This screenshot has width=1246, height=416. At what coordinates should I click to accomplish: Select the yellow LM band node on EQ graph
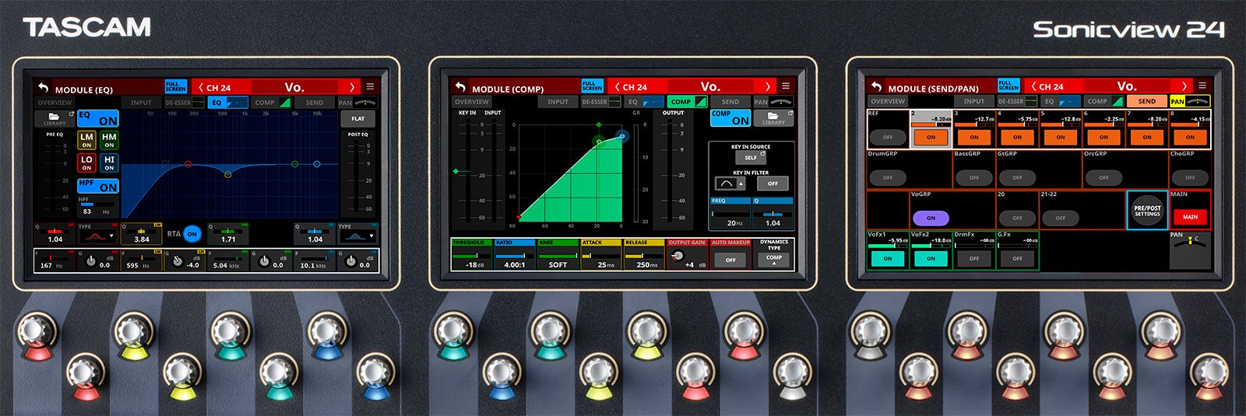(227, 175)
